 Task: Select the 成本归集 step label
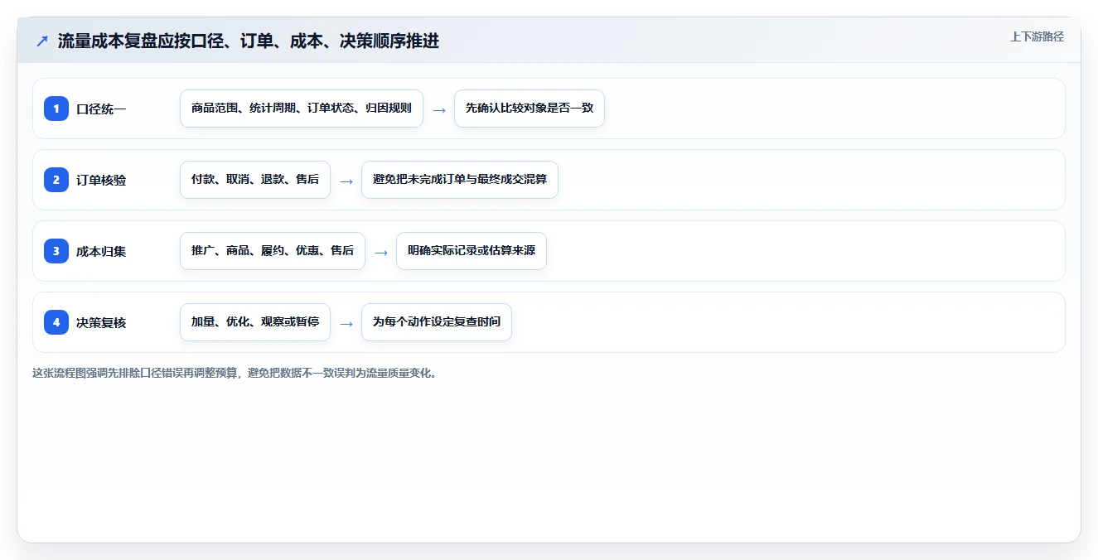pos(101,251)
